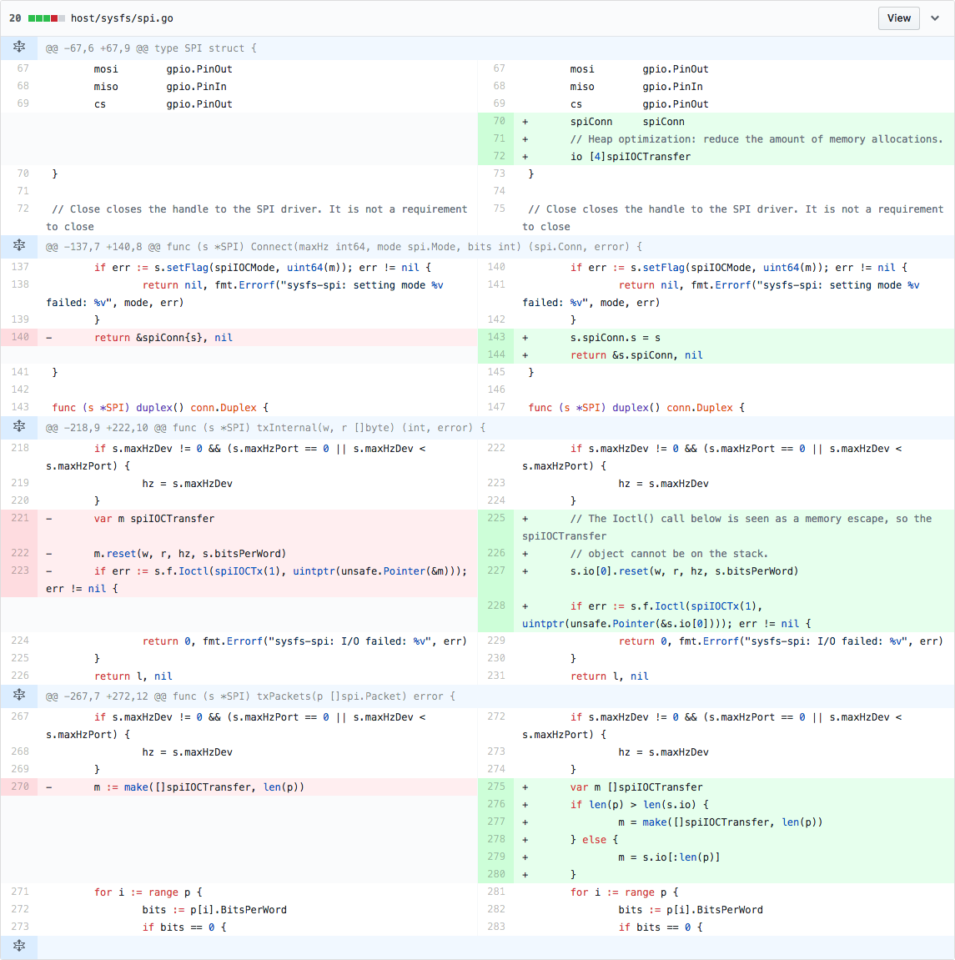Viewport: 955px width, 960px height.
Task: Select added line number 275
Action: point(496,787)
